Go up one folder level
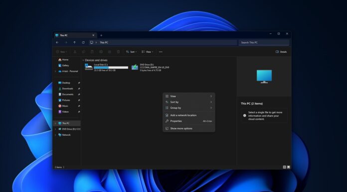This screenshot has height=192, width=347. pos(75,42)
